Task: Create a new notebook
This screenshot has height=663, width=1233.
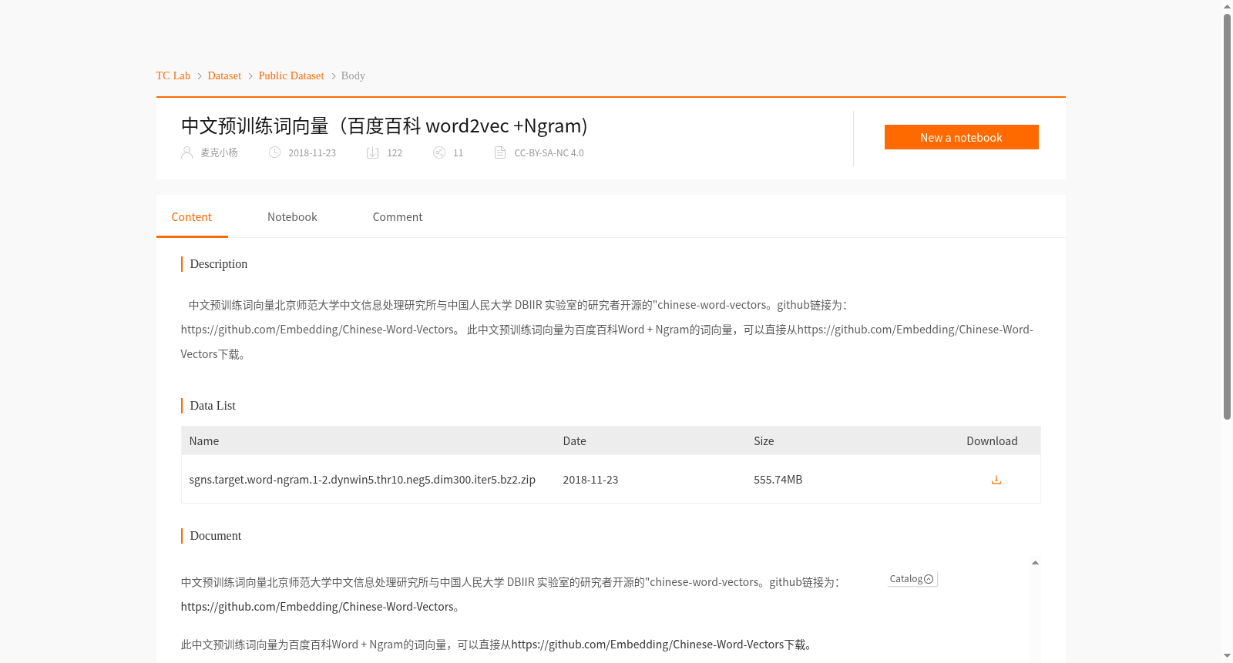Action: pos(961,137)
